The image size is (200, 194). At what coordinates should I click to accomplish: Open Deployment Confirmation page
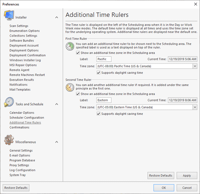28,55
